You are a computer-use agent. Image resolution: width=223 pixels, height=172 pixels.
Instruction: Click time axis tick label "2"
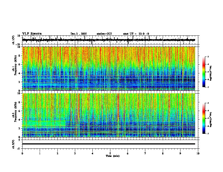57,153
